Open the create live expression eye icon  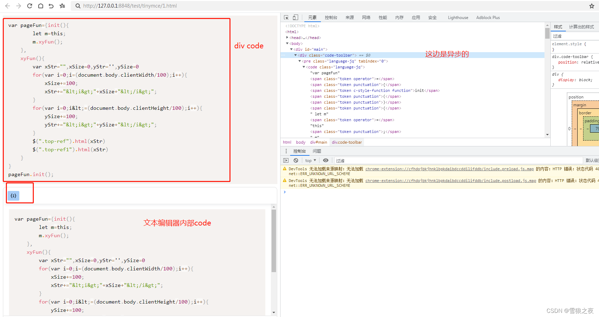pos(326,160)
